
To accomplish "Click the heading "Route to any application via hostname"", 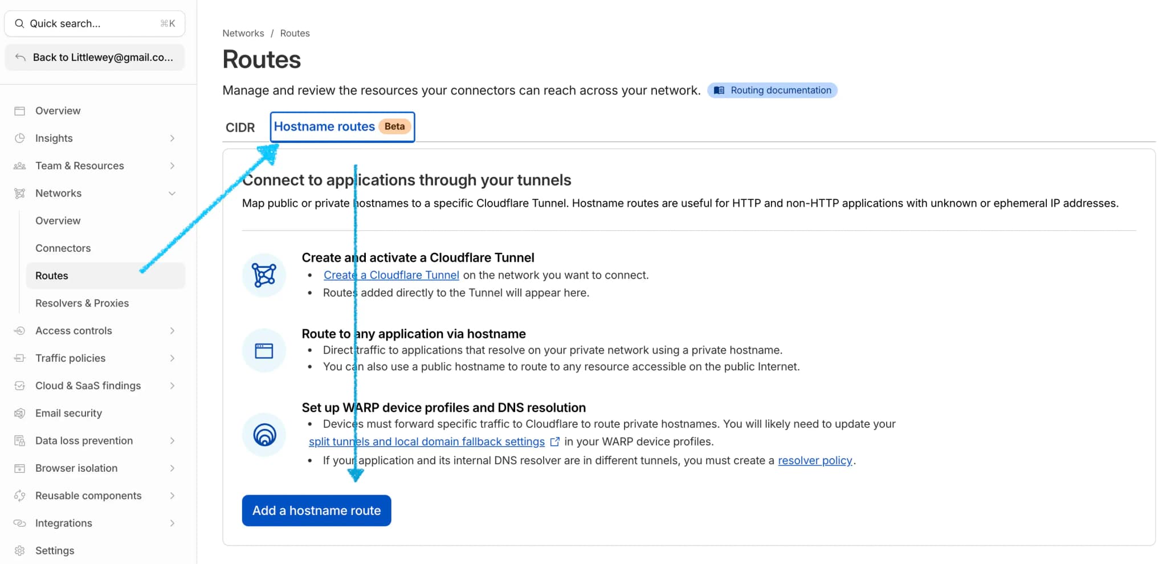I will pos(414,334).
